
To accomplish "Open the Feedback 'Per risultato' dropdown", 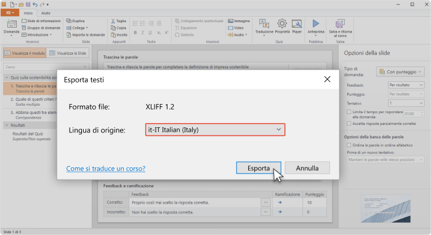I will 406,85.
